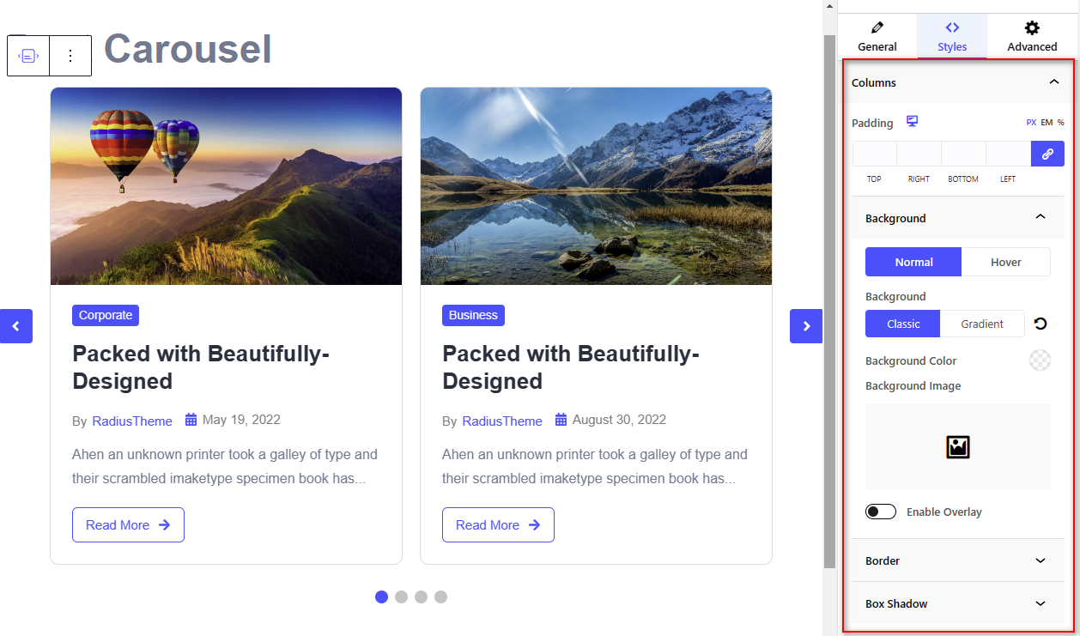Click the responsive device icon beside Padding

pyautogui.click(x=913, y=122)
